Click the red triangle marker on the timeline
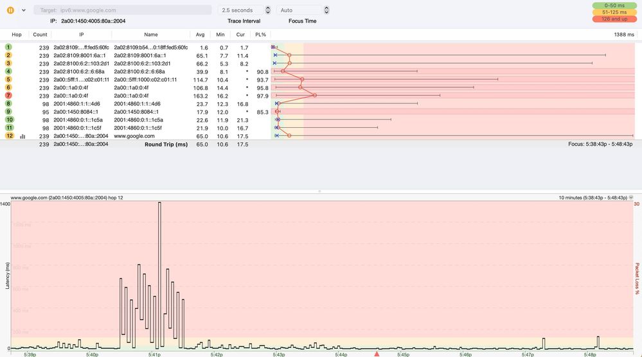 point(377,354)
